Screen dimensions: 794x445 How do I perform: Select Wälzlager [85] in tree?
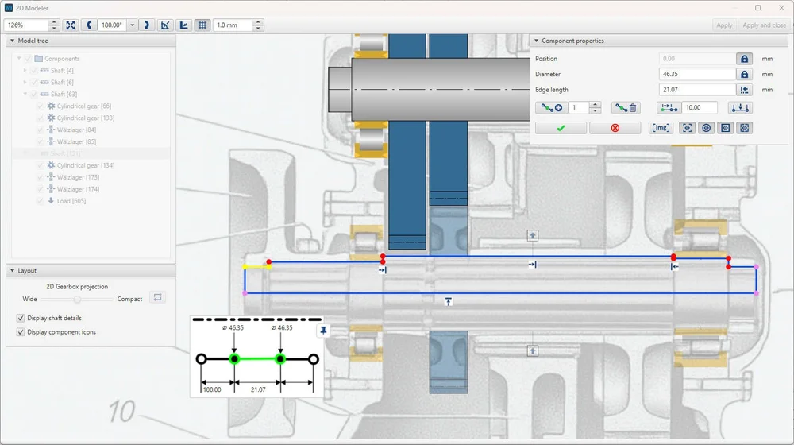tap(76, 141)
